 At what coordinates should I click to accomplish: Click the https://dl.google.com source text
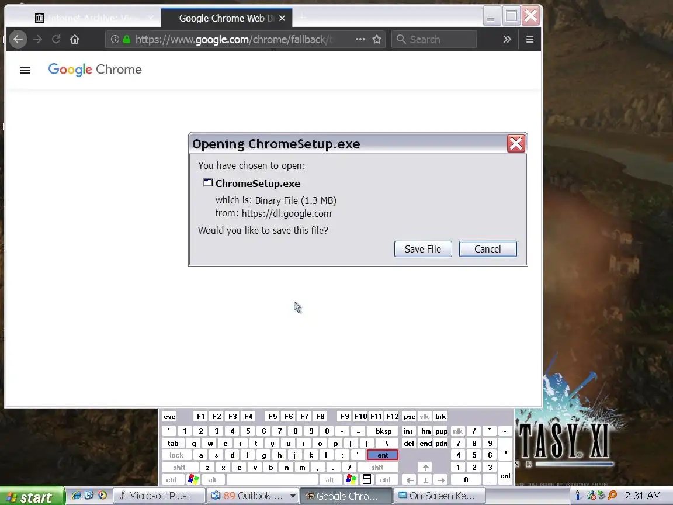tap(286, 213)
